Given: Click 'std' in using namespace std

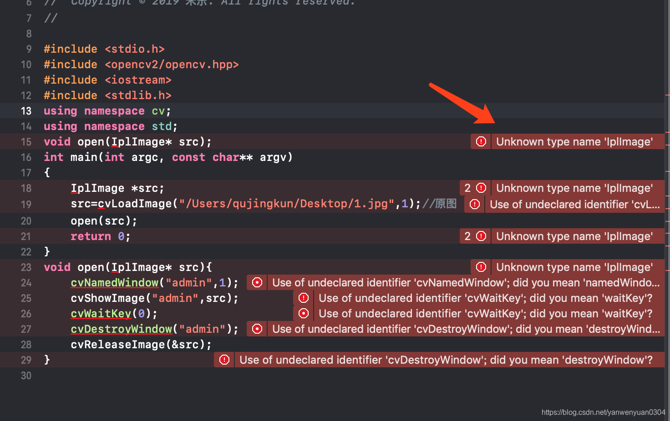Looking at the screenshot, I should click(162, 126).
